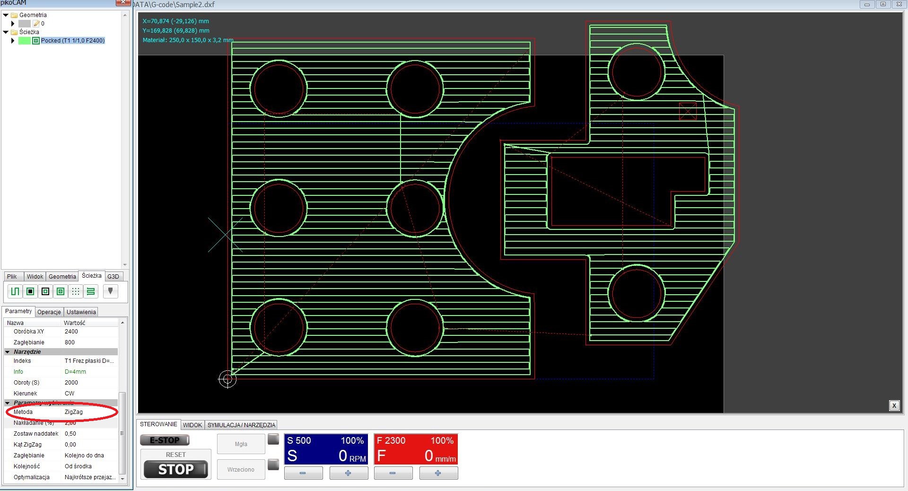The width and height of the screenshot is (908, 491).
Task: Click the Zostaw naddatek value 0,50
Action: click(x=90, y=434)
